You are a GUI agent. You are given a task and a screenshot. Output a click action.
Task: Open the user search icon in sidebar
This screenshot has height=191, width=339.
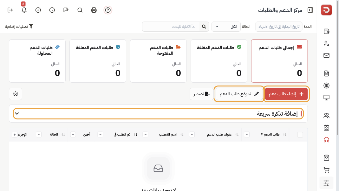[326, 43]
